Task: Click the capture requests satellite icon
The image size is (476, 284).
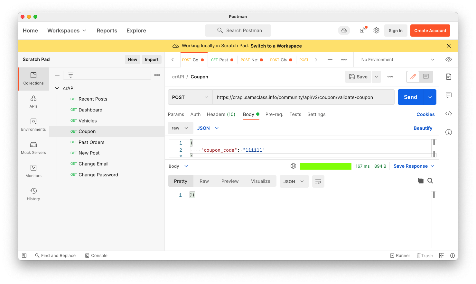Action: pyautogui.click(x=363, y=30)
